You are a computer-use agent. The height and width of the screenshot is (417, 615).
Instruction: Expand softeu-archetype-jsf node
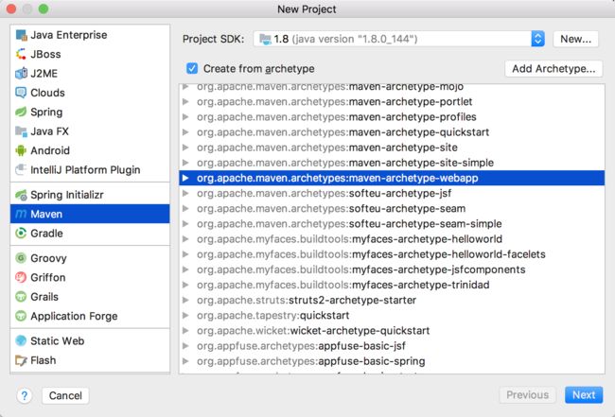185,193
